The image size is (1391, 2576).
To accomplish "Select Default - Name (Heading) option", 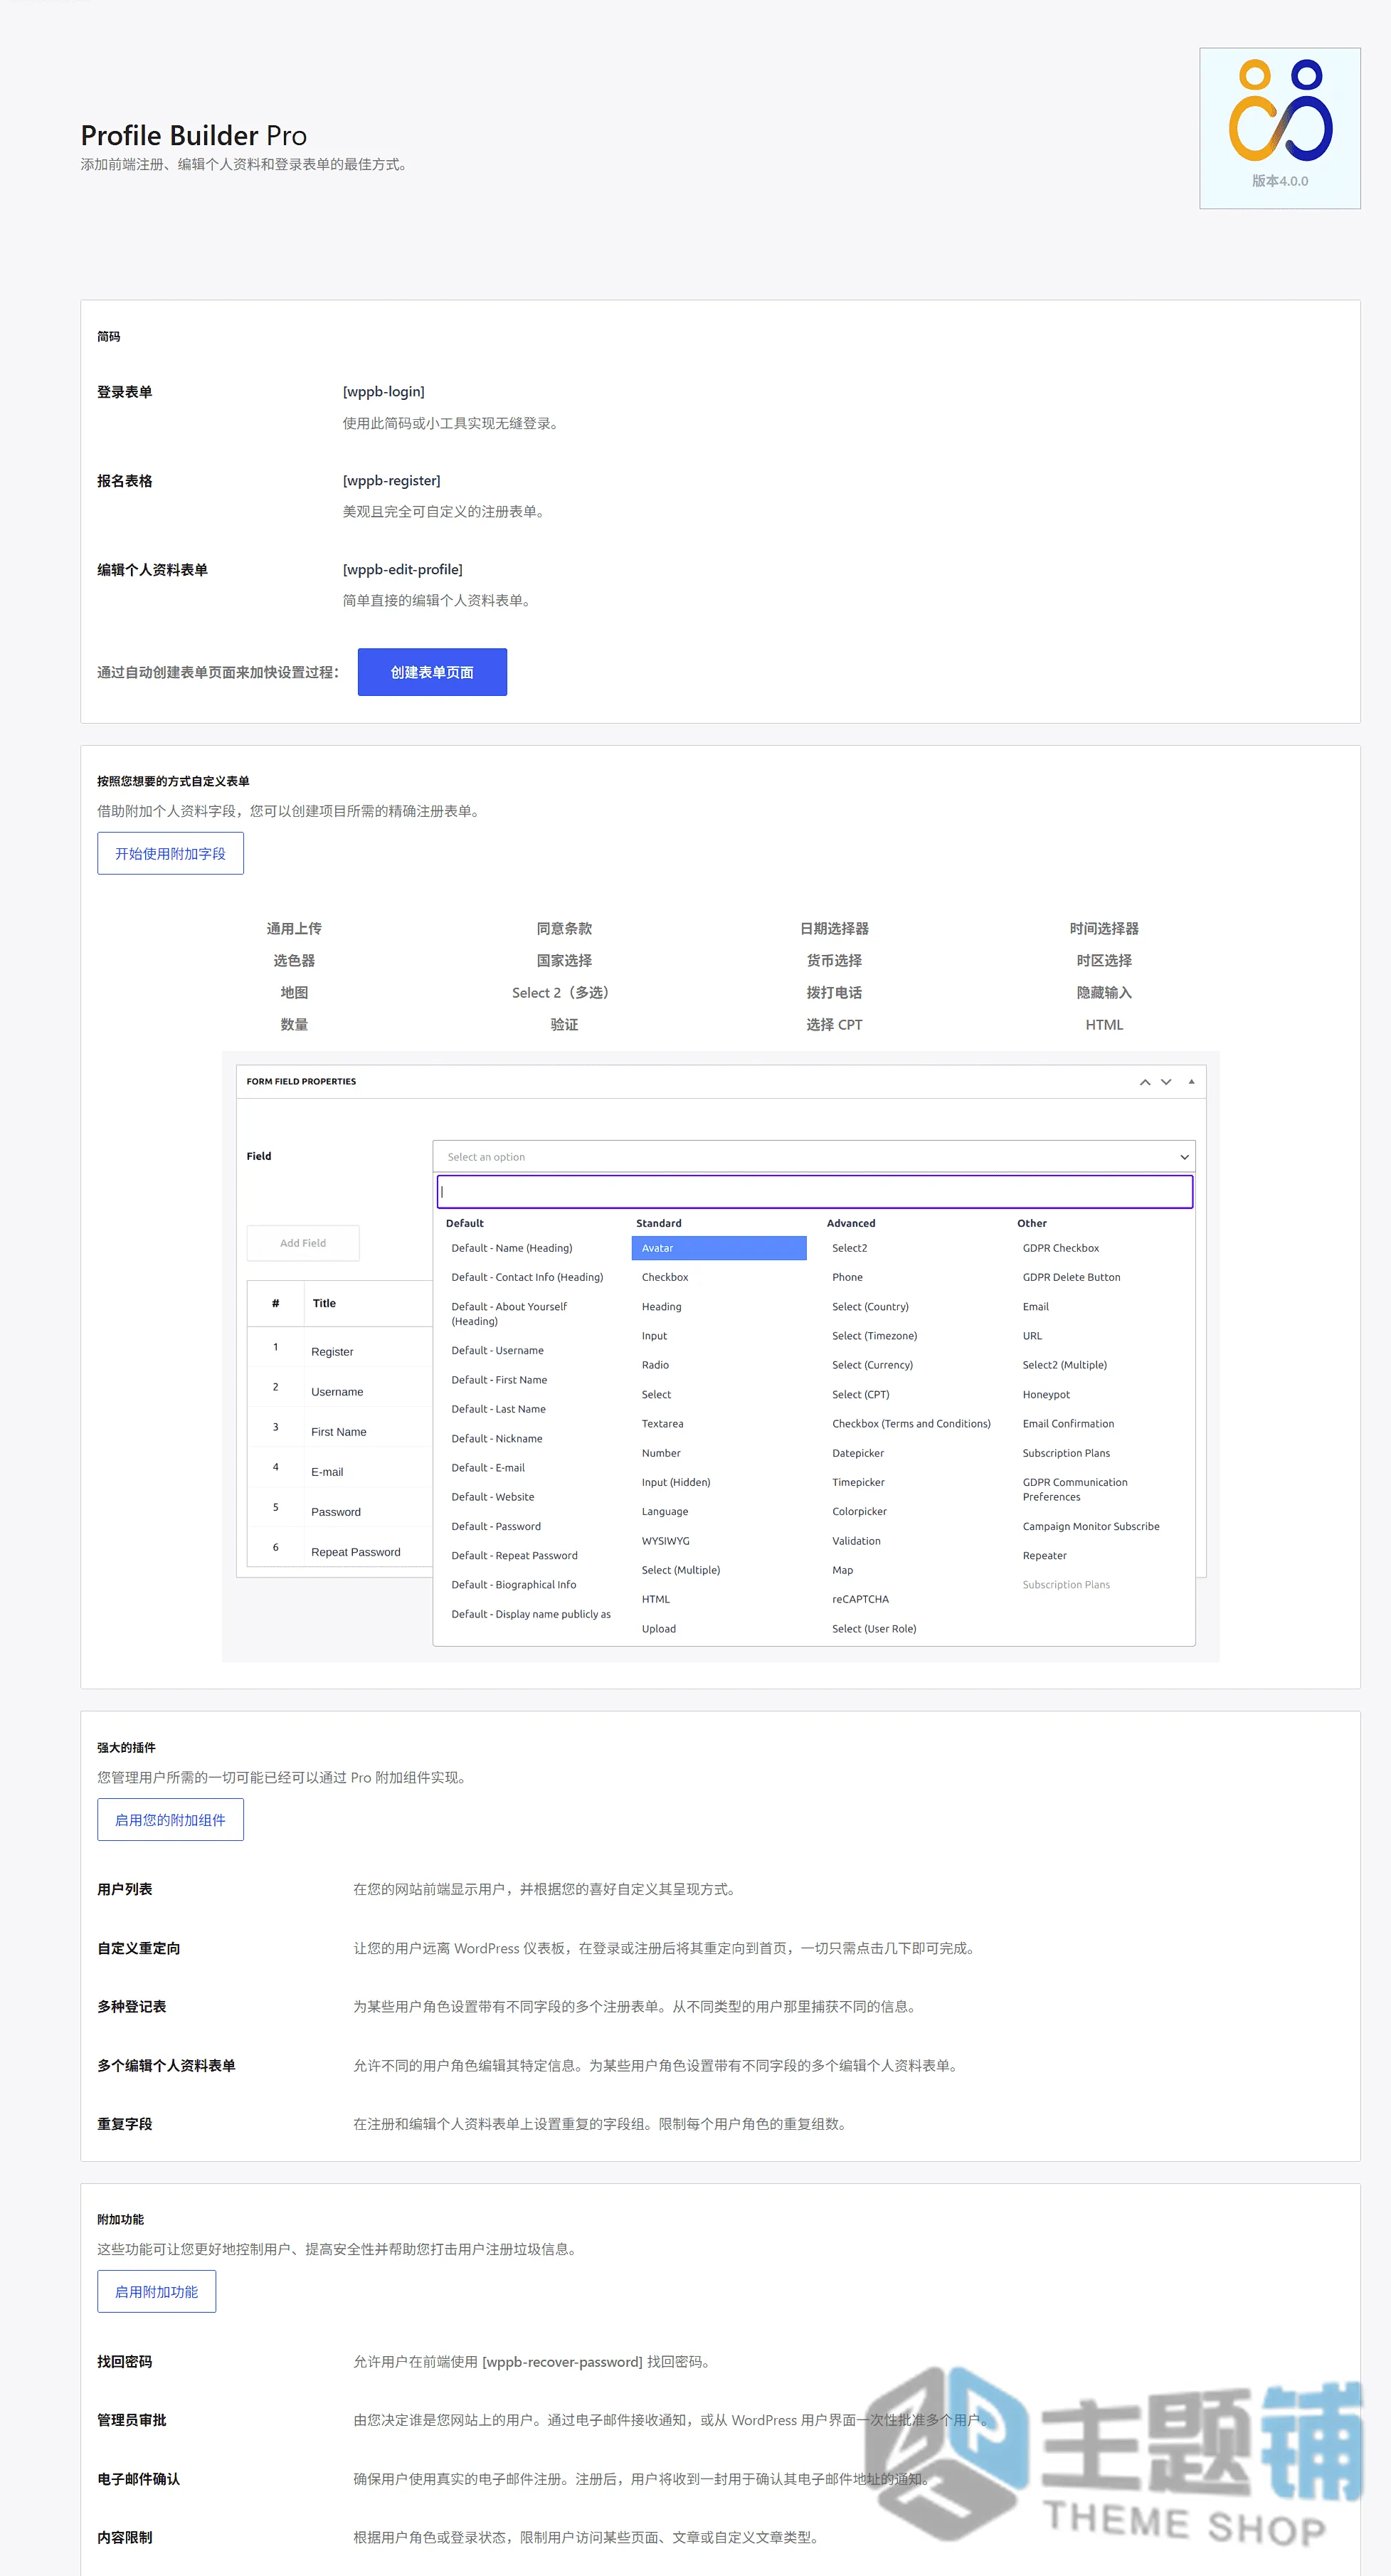I will coord(511,1248).
